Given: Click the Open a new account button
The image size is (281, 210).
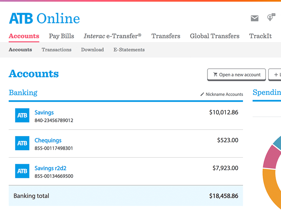Looking at the screenshot, I should pyautogui.click(x=236, y=75).
